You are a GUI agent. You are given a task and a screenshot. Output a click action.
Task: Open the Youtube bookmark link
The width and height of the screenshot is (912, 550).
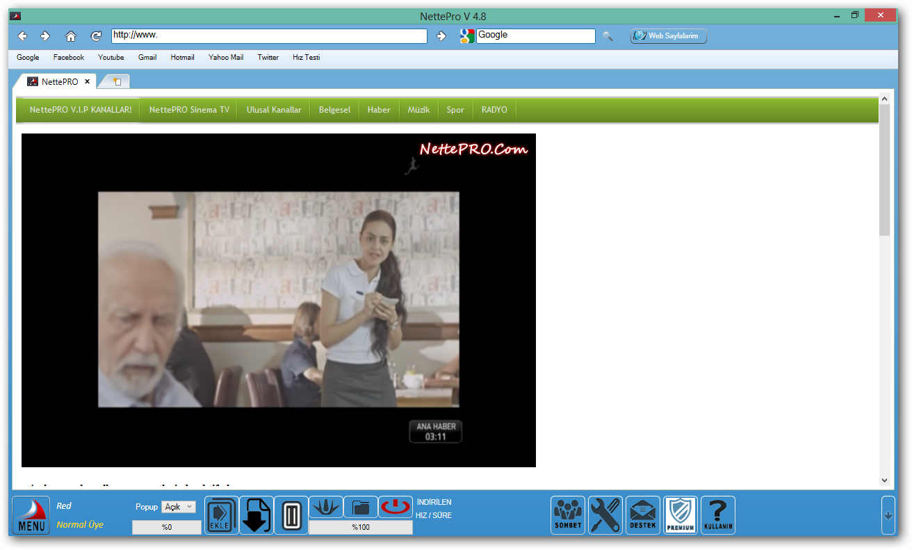[111, 58]
